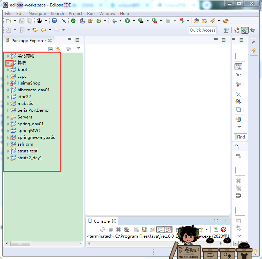Click the Quick Access field
262x259 pixels.
(203, 30)
